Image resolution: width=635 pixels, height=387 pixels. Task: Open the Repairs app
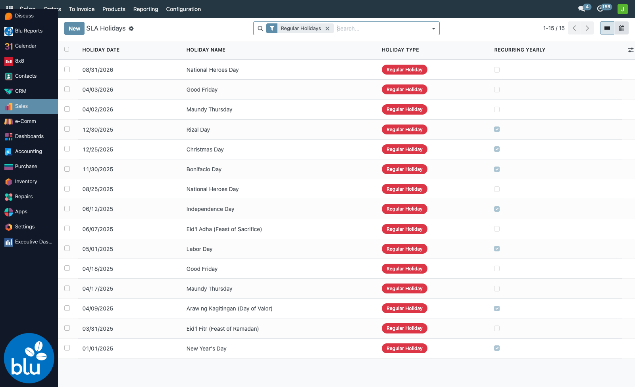29,197
